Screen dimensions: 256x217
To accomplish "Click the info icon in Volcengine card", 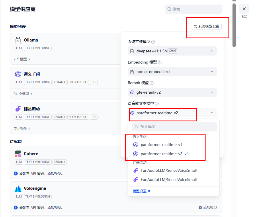I will [x=16, y=208].
